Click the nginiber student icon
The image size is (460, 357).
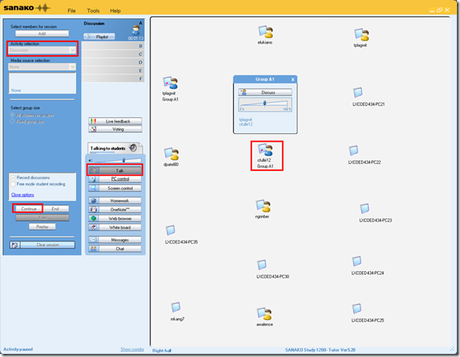pos(264,206)
